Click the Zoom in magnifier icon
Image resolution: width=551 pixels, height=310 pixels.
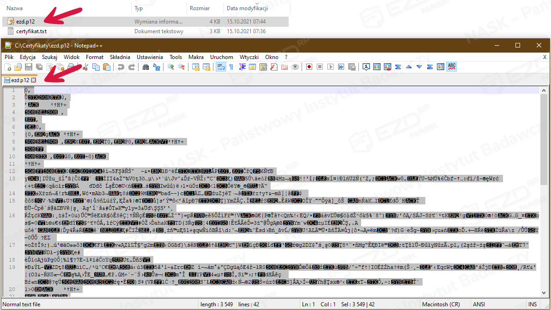171,67
